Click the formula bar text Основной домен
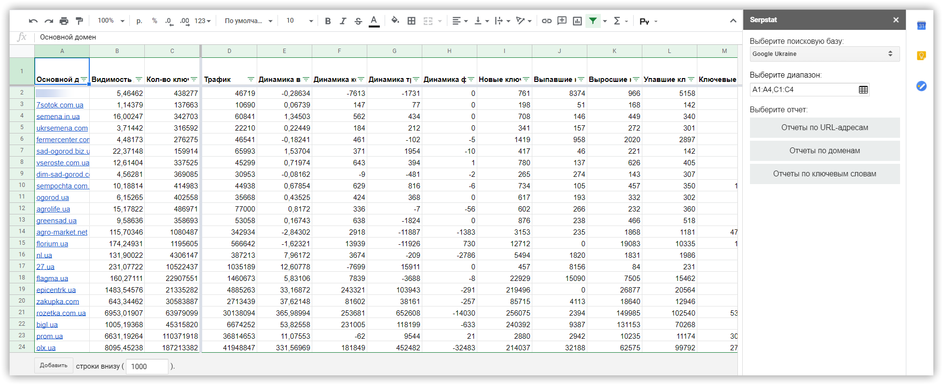 68,37
